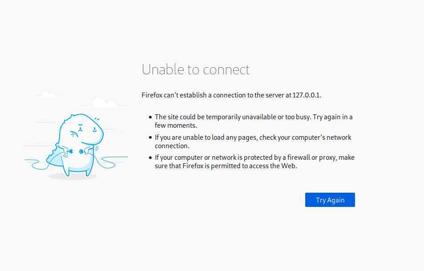The image size is (424, 271).
Task: Click the sad dinosaur's face
Action: point(84,130)
